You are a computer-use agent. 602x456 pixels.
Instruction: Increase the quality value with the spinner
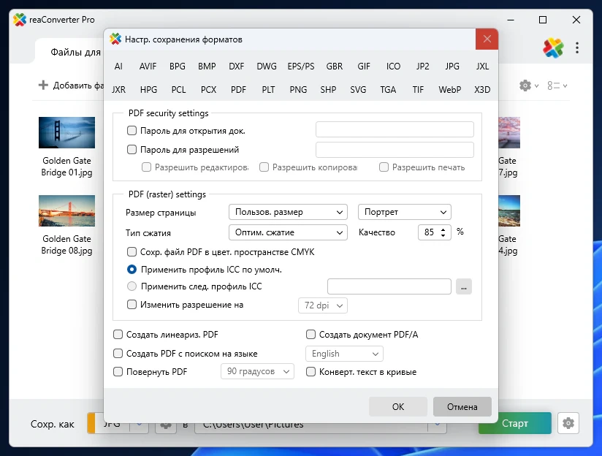(443, 229)
